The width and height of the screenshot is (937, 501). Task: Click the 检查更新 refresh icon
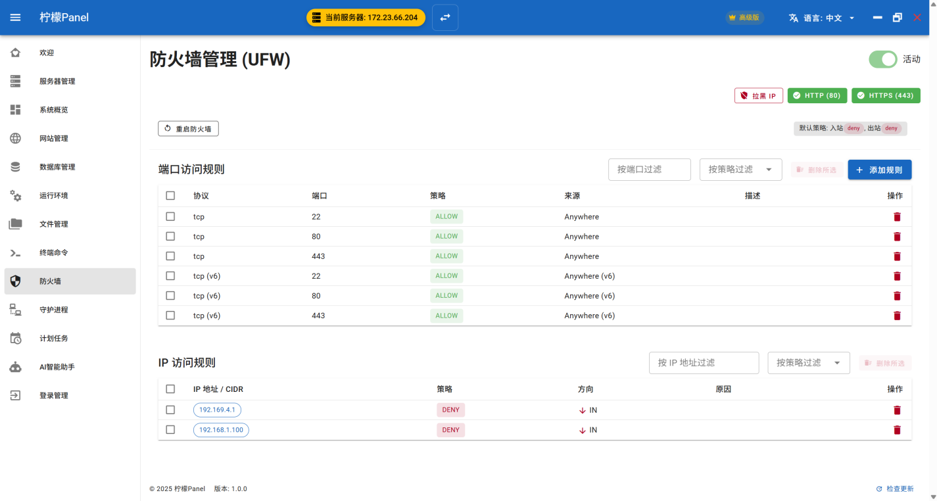pos(879,489)
